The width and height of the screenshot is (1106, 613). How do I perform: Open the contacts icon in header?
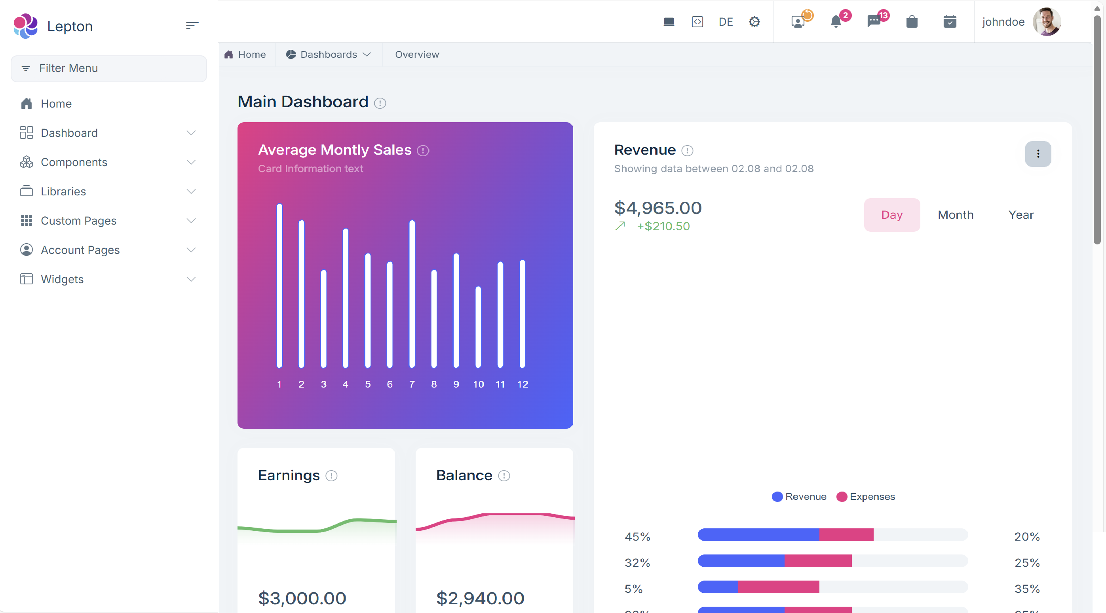798,22
